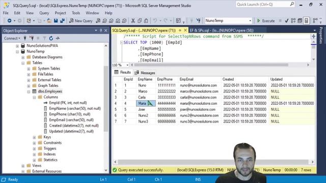The height and width of the screenshot is (183, 326).
Task: Expand the NunoSolutionsPWA database node
Action: pyautogui.click(x=17, y=46)
